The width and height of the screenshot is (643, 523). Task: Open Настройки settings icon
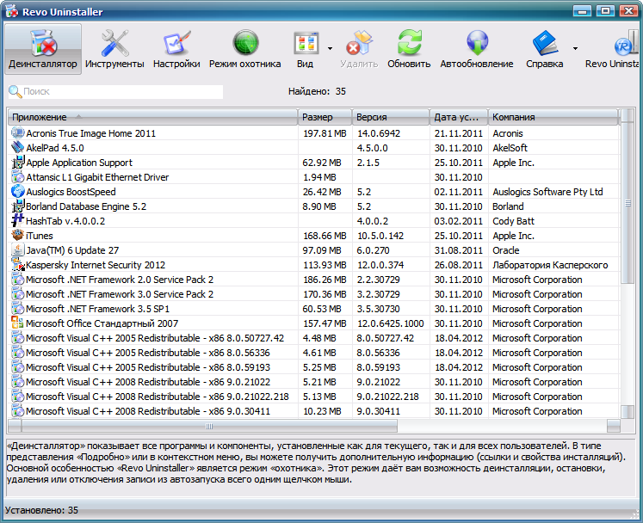coord(176,43)
